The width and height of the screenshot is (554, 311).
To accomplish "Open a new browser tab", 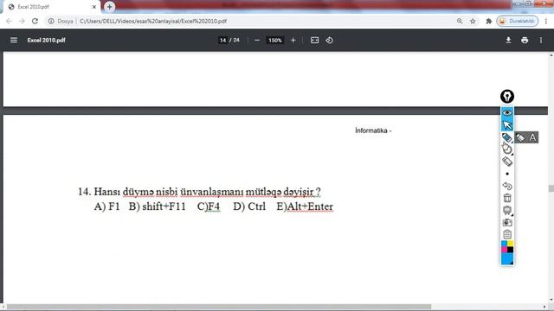I will [x=110, y=7].
